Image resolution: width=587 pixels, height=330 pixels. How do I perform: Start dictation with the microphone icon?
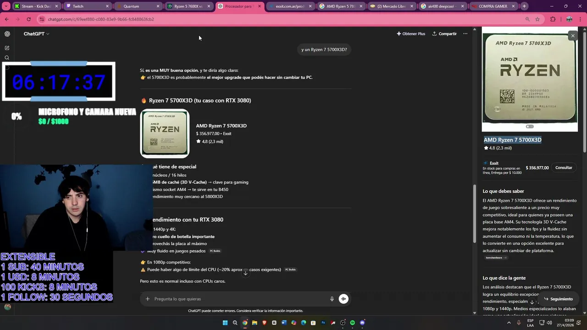pyautogui.click(x=332, y=299)
